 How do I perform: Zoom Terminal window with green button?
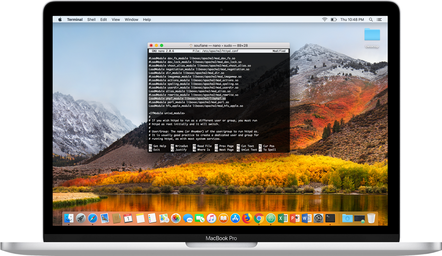pyautogui.click(x=162, y=45)
